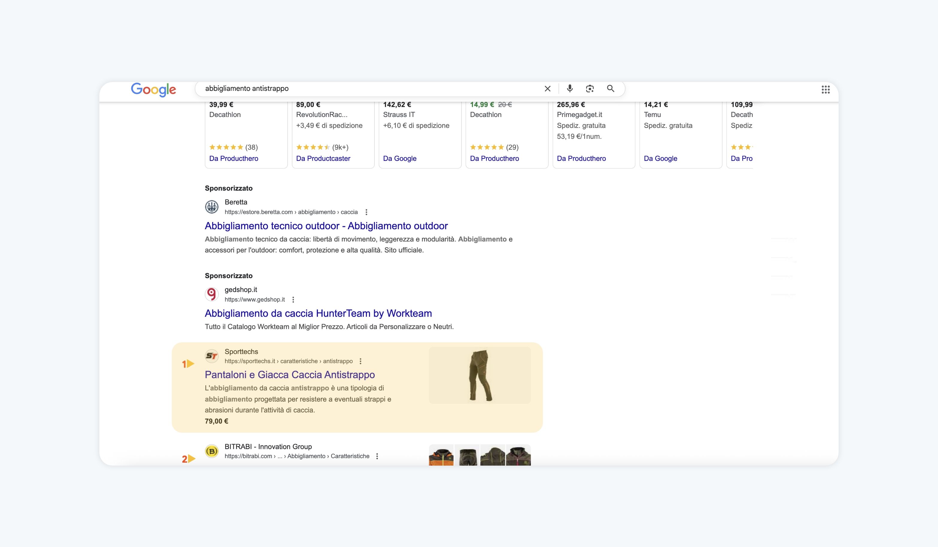This screenshot has height=547, width=938.
Task: Click the gedshop.it site favicon
Action: (x=212, y=294)
